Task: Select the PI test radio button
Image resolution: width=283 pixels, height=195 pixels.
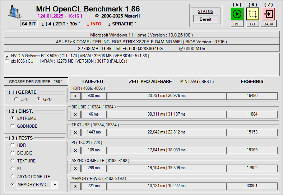Action: click(13, 169)
